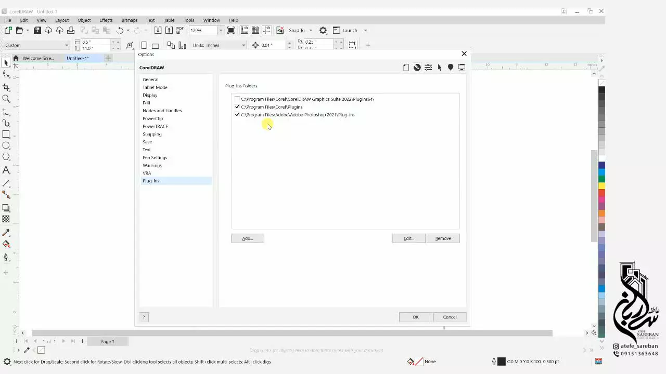
Task: Expand the Open folder dropdown arrow
Action: click(x=28, y=31)
